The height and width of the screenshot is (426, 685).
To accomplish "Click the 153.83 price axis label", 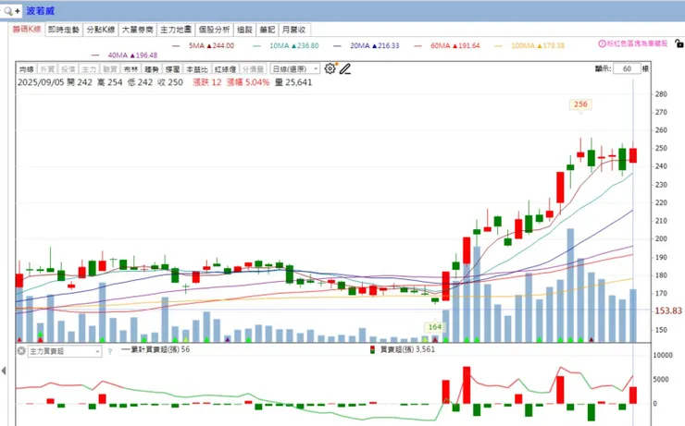I will (x=668, y=310).
